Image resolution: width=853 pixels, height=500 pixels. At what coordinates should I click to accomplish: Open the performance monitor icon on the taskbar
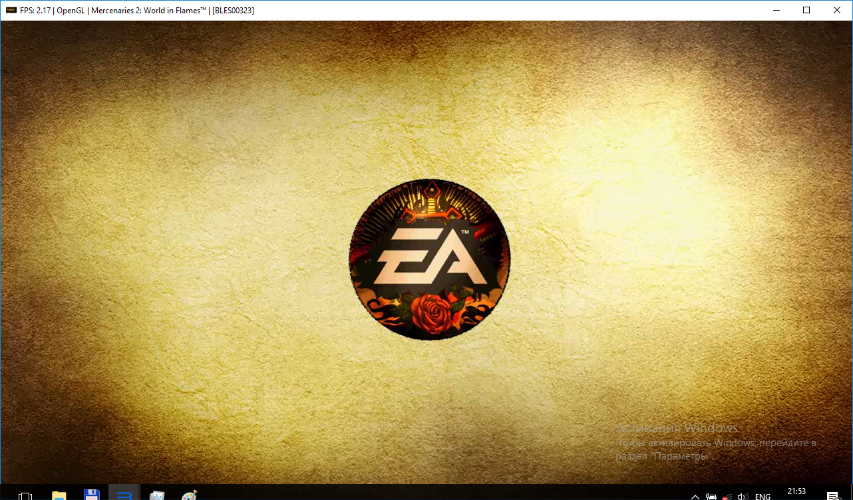[157, 495]
